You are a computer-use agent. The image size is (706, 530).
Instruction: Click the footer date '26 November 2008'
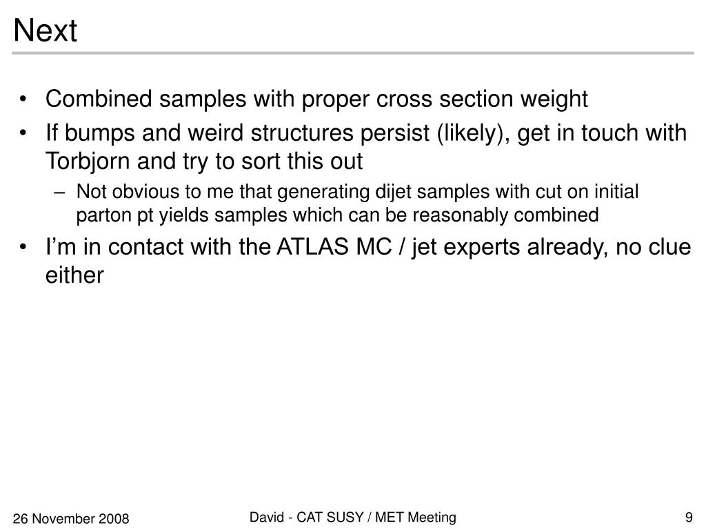(x=71, y=519)
